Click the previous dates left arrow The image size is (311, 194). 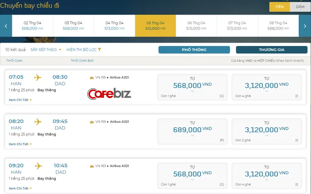[x=6, y=26]
